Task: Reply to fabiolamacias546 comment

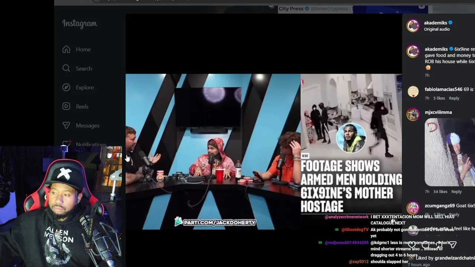Action: [454, 98]
